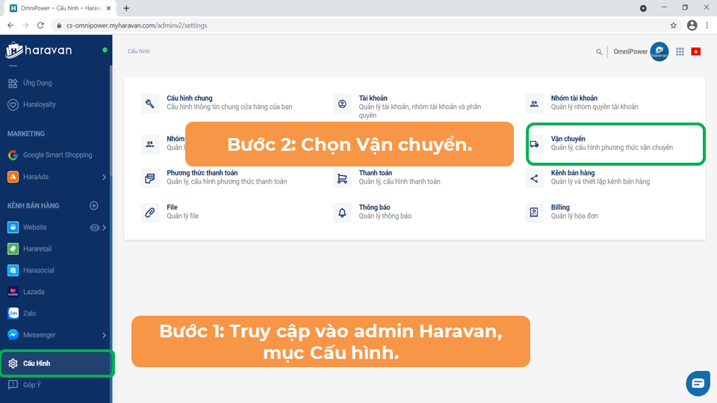Expand the Messenger submenu arrow
Screen dimensions: 717x403
[104, 335]
